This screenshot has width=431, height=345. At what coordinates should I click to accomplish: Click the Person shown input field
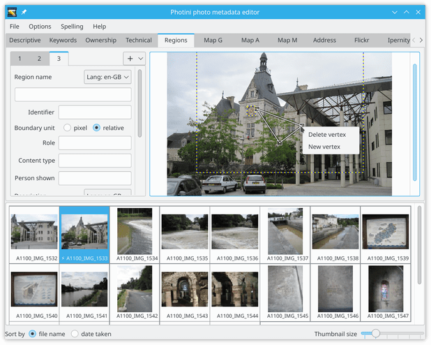pos(95,178)
